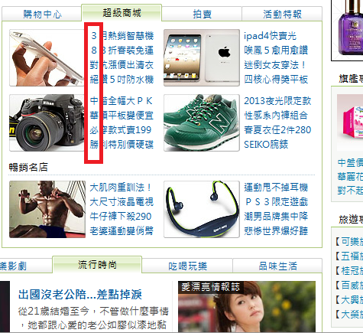Open the iPad product image
Viewport: 363px width, 333px height.
coord(202,57)
